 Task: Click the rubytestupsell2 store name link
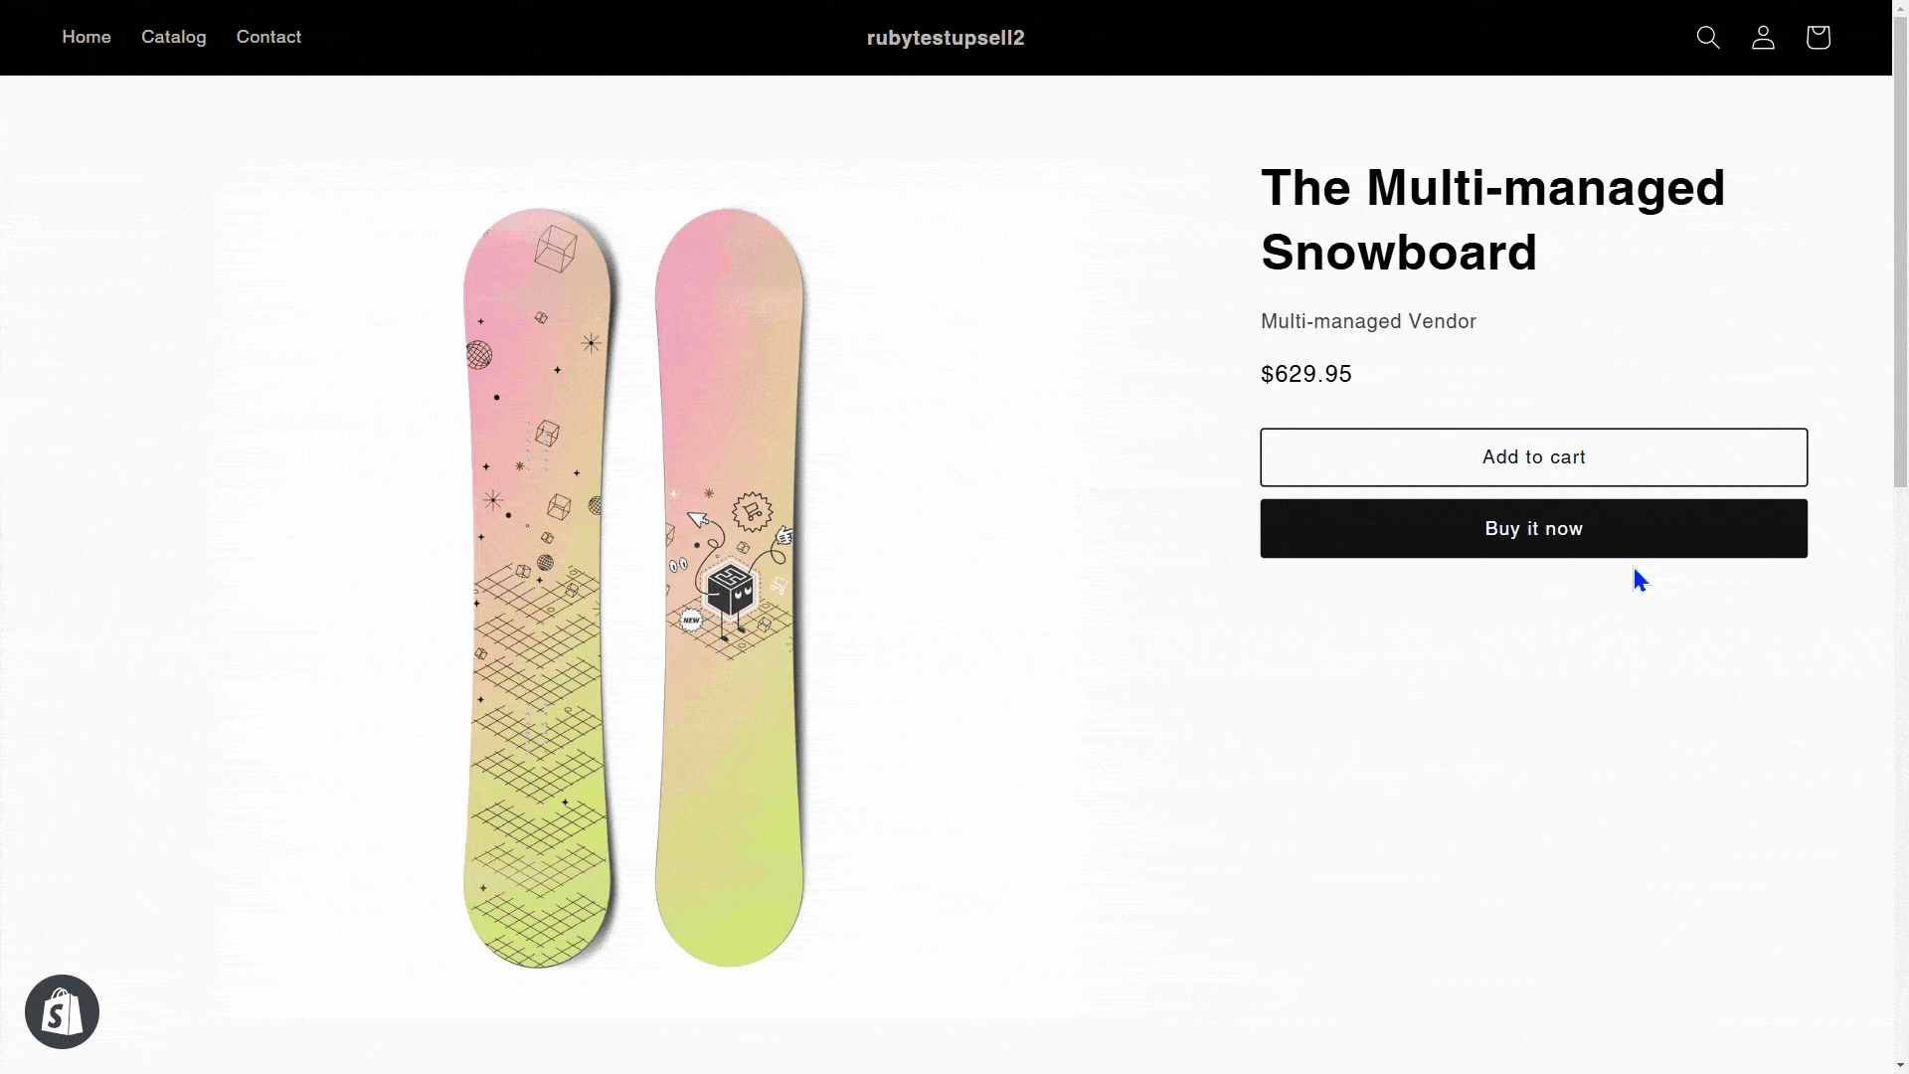946,38
